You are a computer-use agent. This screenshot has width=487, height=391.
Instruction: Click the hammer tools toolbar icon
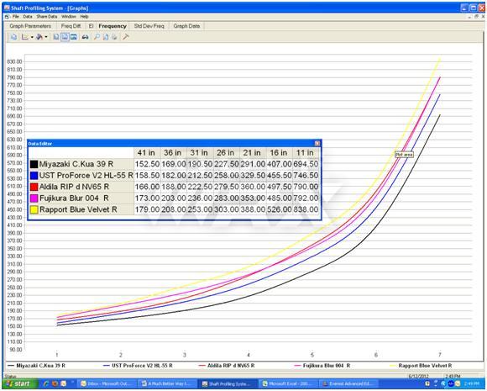[x=126, y=37]
